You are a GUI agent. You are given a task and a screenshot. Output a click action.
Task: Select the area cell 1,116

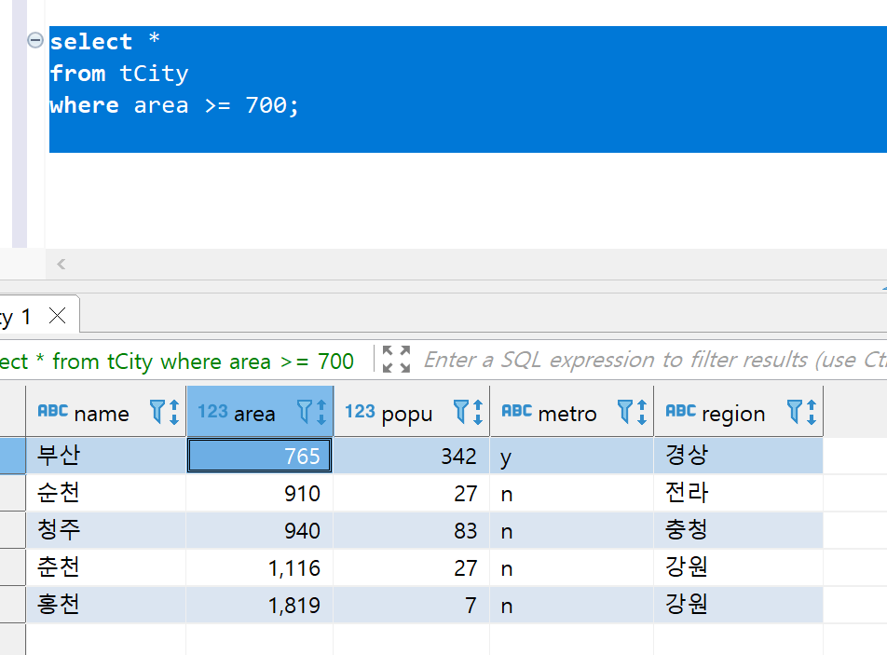[260, 567]
